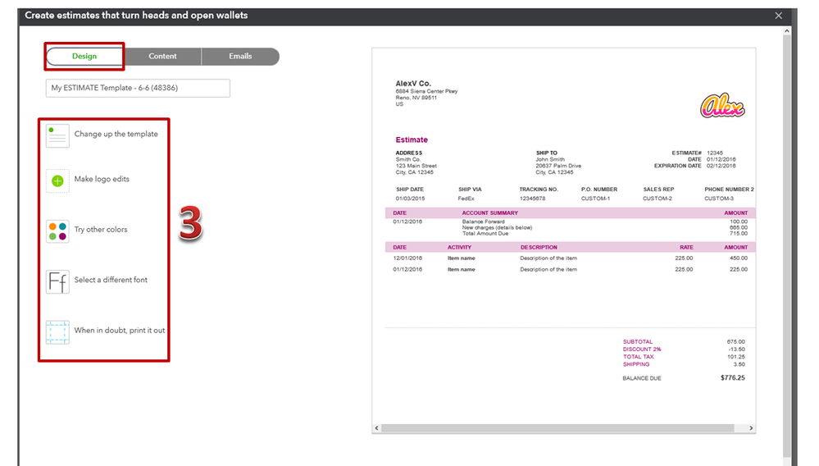This screenshot has height=466, width=819.
Task: Click the SUBTOTAL label
Action: pyautogui.click(x=638, y=341)
